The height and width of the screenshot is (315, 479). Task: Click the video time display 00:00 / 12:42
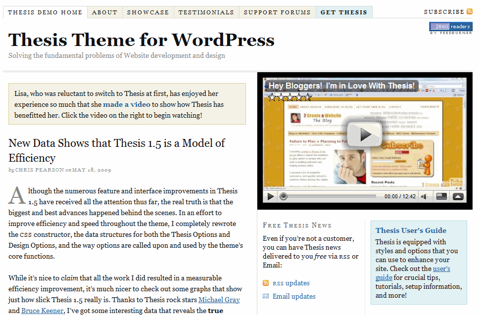400,197
